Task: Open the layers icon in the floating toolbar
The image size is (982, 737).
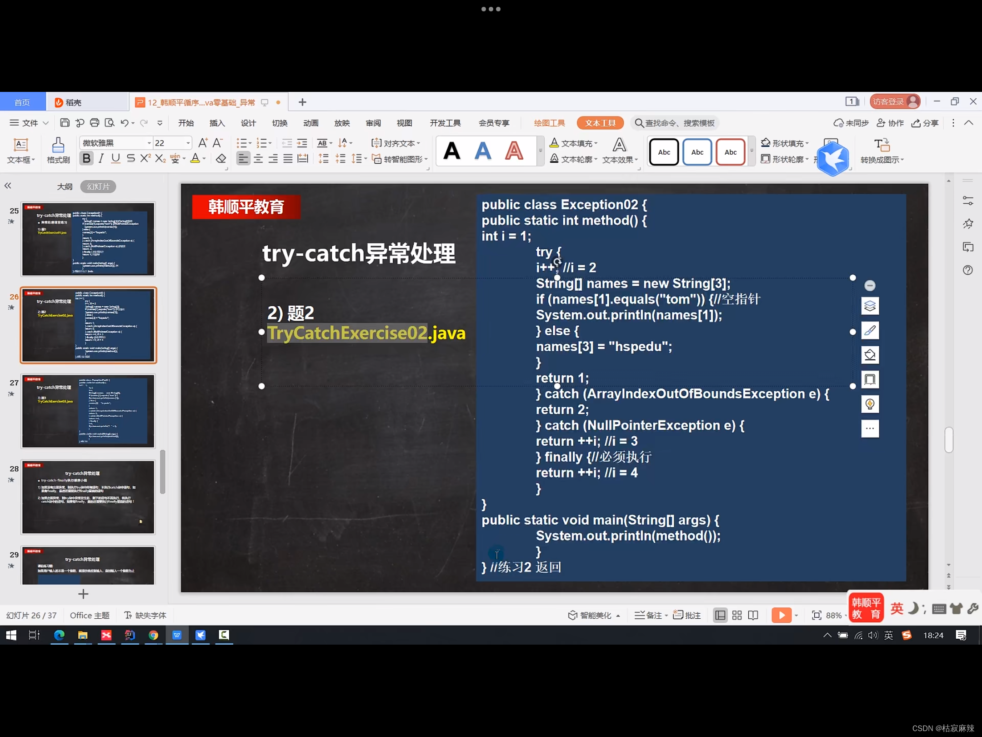Action: click(x=870, y=306)
